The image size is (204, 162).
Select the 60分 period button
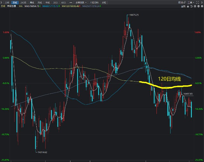[x=63, y=2]
